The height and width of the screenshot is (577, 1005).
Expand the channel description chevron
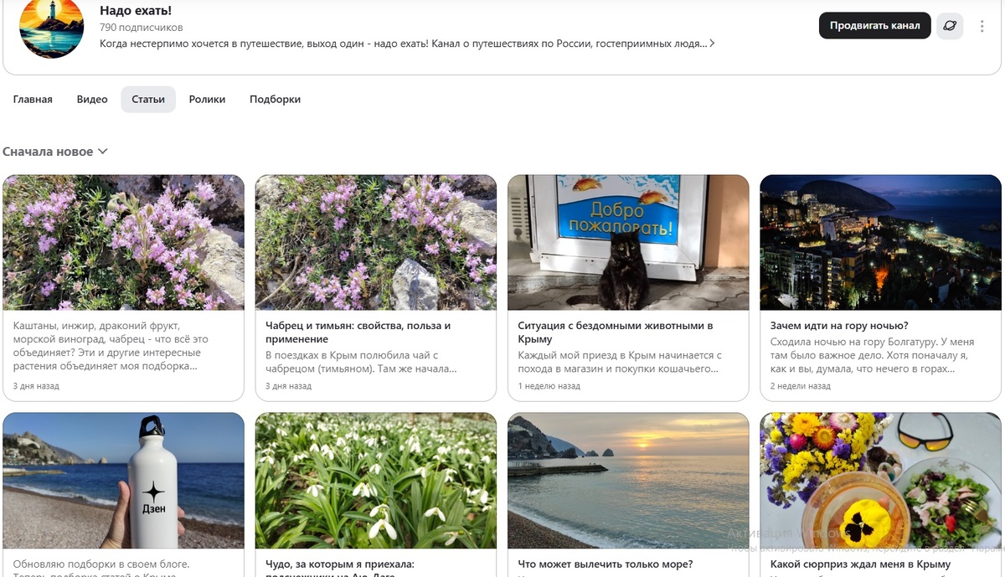tap(712, 44)
